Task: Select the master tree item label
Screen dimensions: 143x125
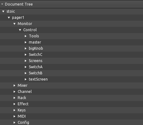Action: pos(35,42)
